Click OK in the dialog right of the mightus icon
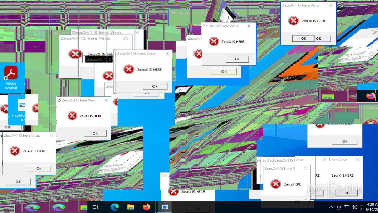This screenshot has height=213, width=378. point(95,133)
